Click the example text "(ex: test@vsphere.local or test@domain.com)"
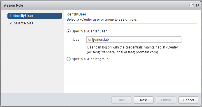 click(x=122, y=52)
